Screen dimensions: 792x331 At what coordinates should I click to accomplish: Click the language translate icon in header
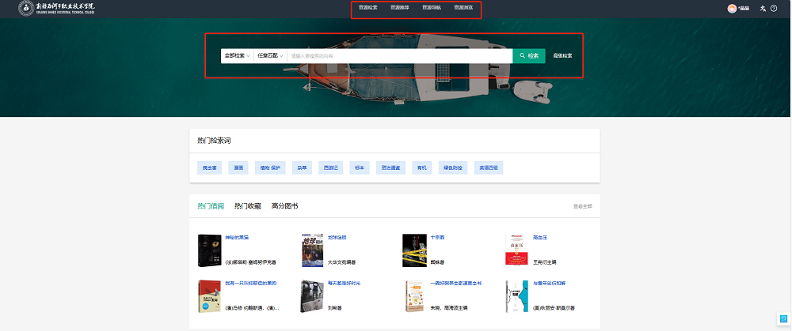(x=763, y=8)
